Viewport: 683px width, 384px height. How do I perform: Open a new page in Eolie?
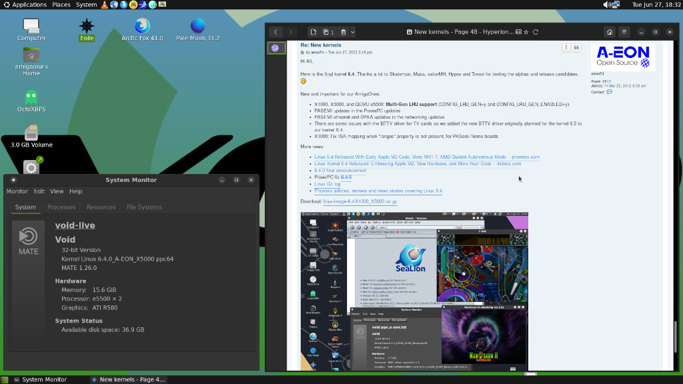pyautogui.click(x=313, y=32)
